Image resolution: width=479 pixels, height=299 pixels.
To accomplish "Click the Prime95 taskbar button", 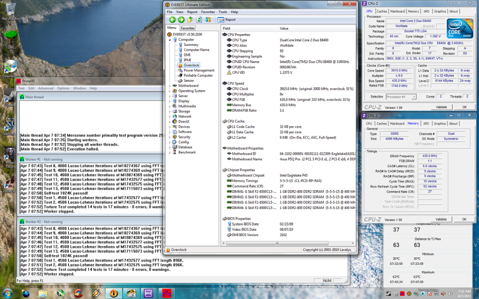I will (167, 293).
